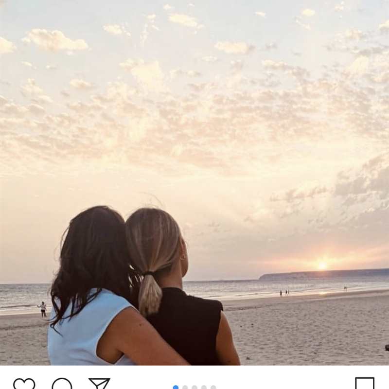Screen dimensions: 389x389
Task: Tap the group of walkers on the distant beach
Action: coord(285,293)
